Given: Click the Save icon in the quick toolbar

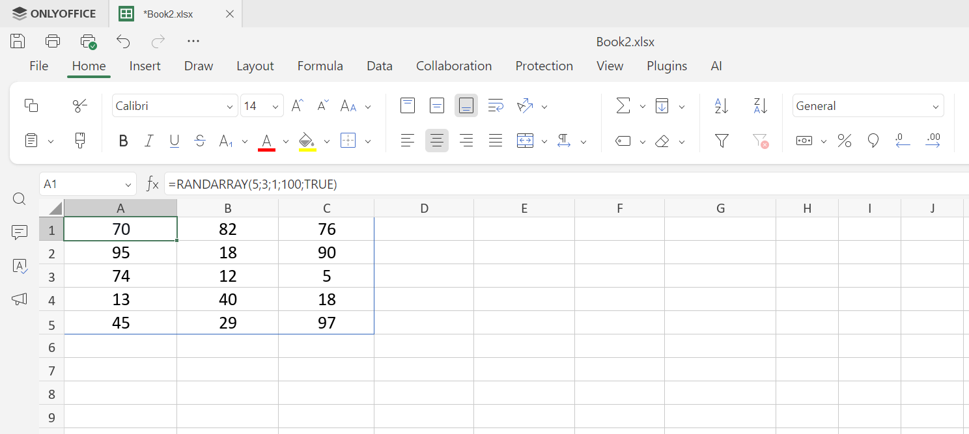Looking at the screenshot, I should [18, 42].
